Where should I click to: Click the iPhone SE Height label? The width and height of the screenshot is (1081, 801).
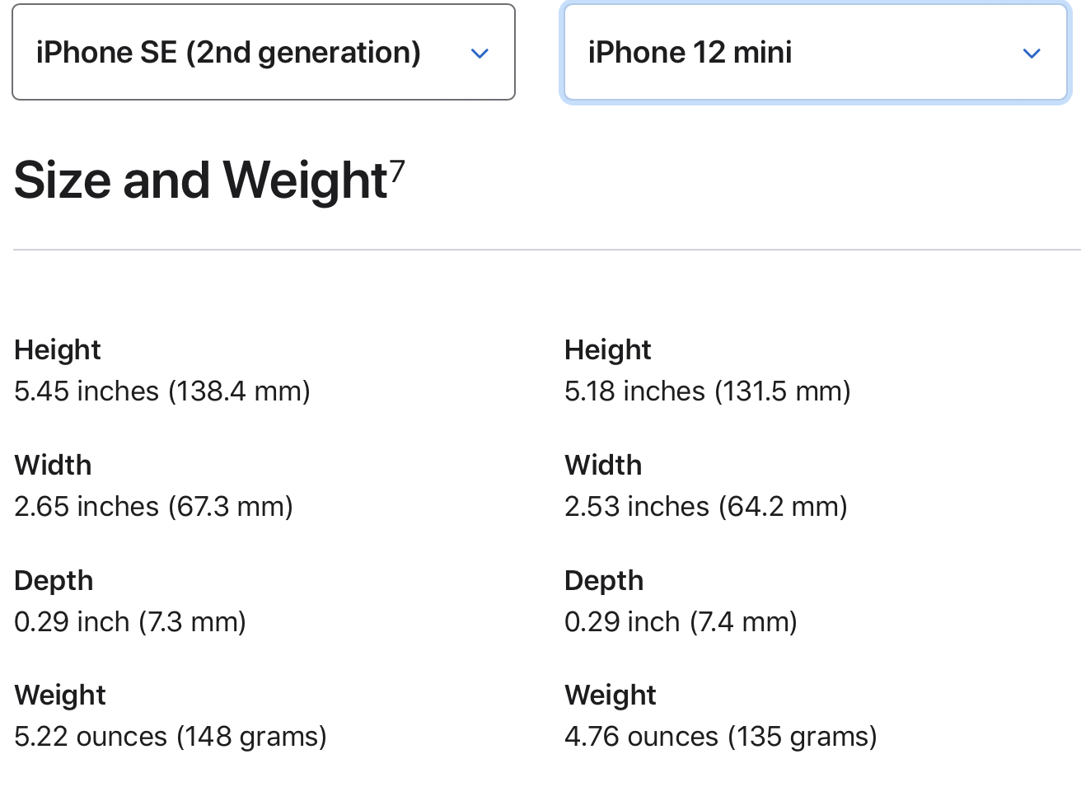pos(58,349)
